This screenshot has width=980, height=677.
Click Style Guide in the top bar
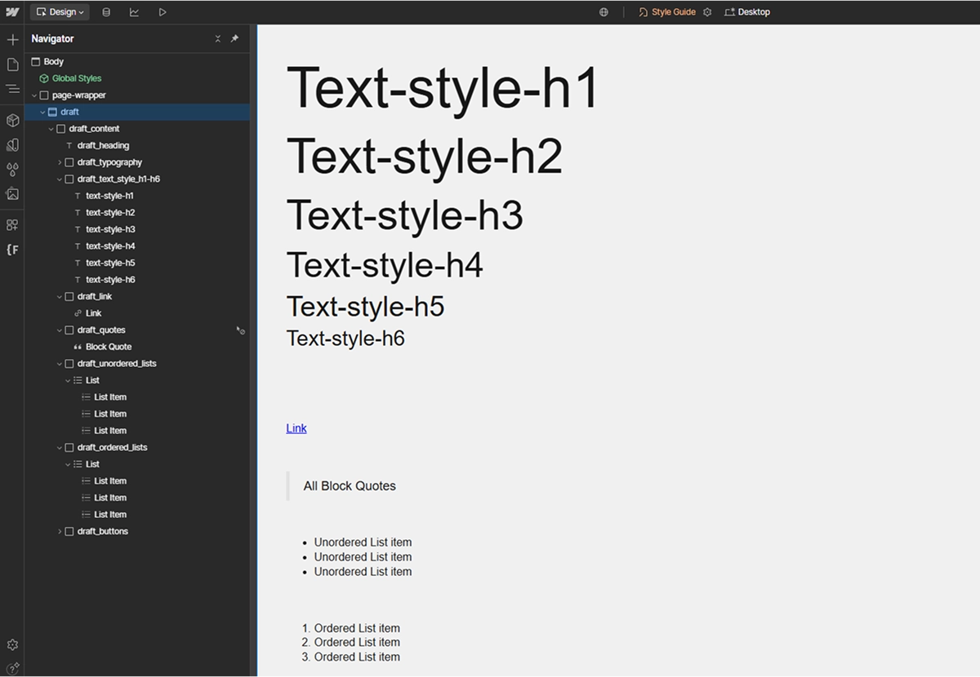672,11
